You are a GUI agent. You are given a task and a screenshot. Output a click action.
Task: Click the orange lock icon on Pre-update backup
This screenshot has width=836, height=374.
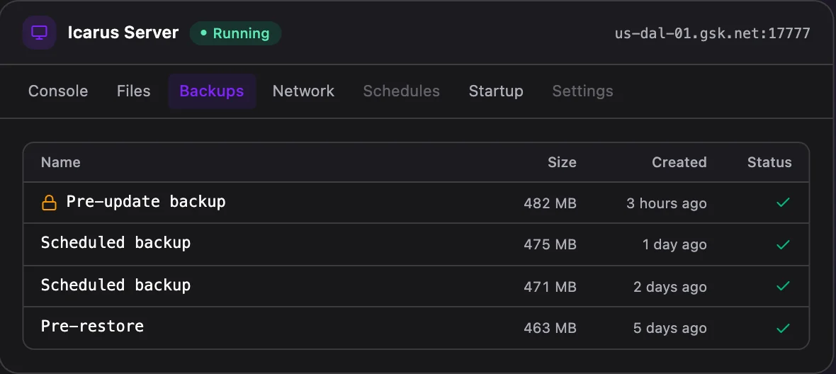[49, 203]
